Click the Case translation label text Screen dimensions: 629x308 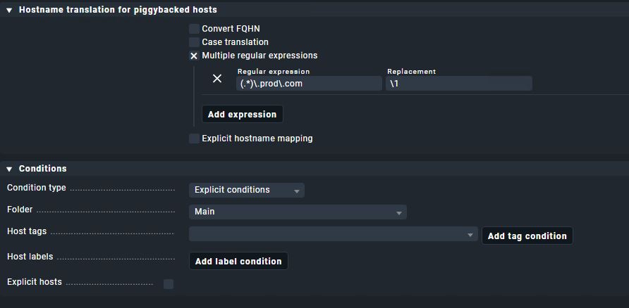[x=235, y=42]
